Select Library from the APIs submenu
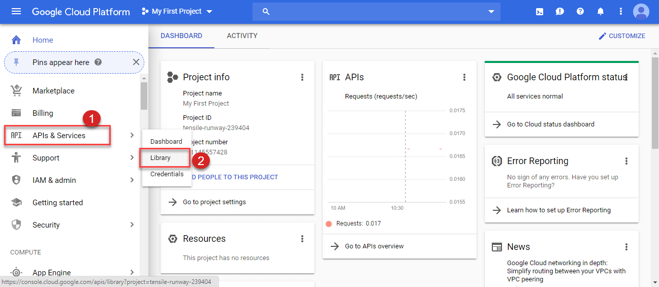Screen dimensions: 659x287 point(161,158)
